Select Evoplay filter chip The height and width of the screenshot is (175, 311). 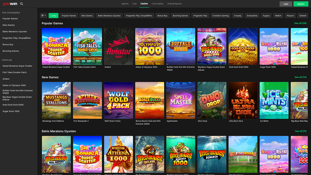coord(238,16)
